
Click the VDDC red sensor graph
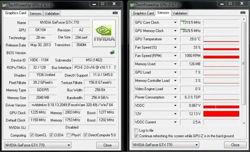tap(221, 105)
